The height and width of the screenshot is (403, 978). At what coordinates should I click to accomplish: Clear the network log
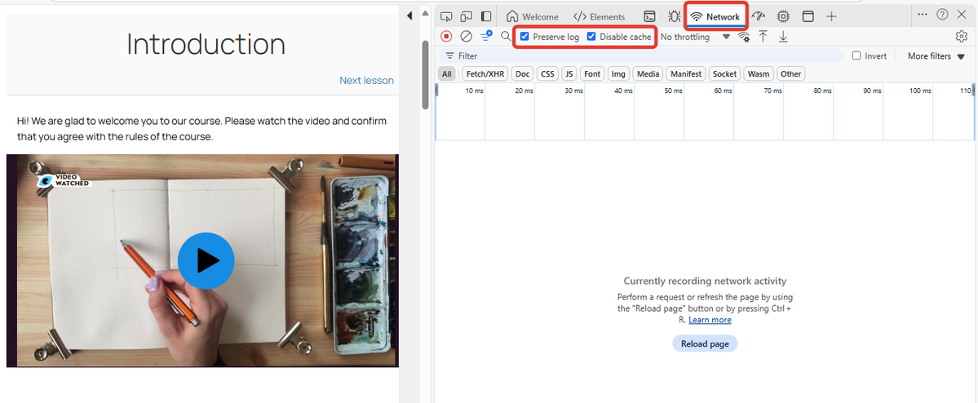click(x=466, y=37)
